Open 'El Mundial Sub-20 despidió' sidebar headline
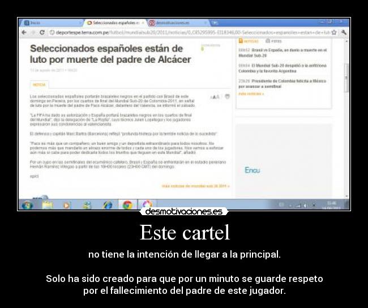Image resolution: width=368 pixels, height=308 pixels. (283, 68)
